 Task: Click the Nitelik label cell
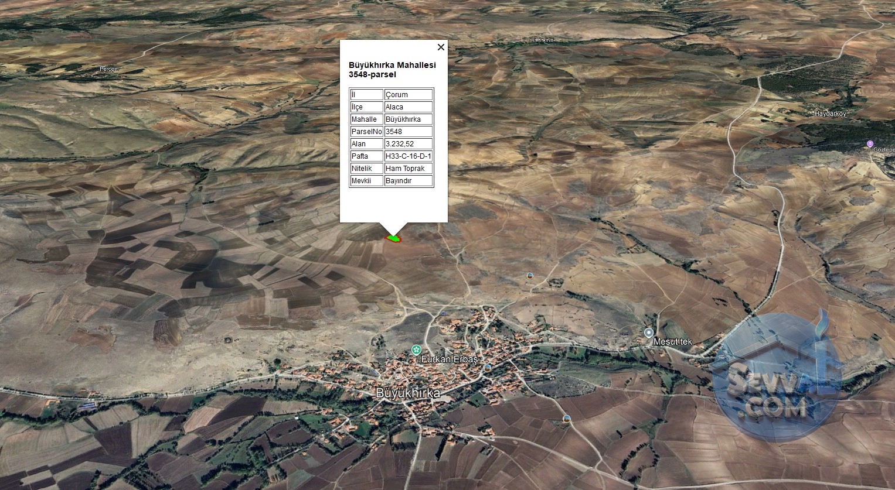click(x=366, y=168)
